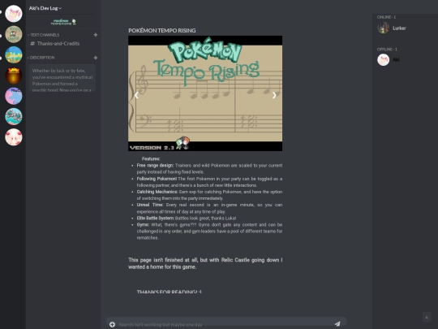The height and width of the screenshot is (329, 438).
Task: Click the Pokémon Tempo Rising sidebar logo
Action: tap(63, 22)
